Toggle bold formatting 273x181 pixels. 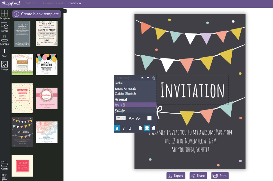117,128
